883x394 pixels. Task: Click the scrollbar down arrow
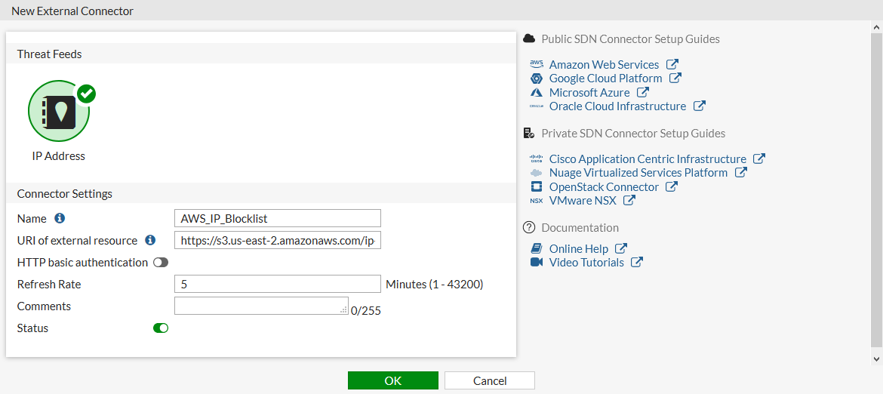pos(875,359)
